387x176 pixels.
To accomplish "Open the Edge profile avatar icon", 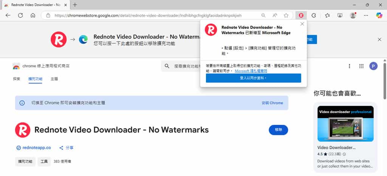I will 353,15.
